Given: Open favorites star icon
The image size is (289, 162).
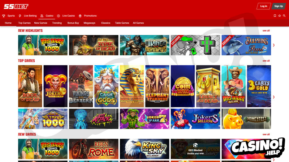Looking at the screenshot, I should click(280, 16).
